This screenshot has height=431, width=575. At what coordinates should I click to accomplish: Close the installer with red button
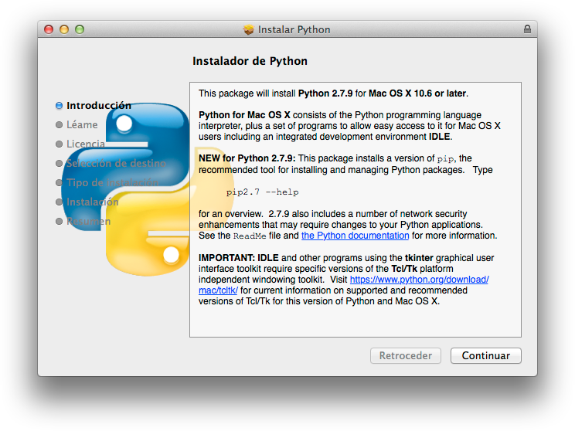pyautogui.click(x=49, y=29)
